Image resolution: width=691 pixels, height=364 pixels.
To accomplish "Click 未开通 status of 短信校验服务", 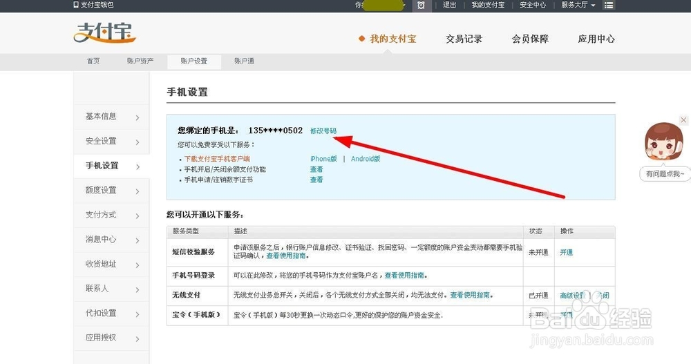I will (x=538, y=253).
